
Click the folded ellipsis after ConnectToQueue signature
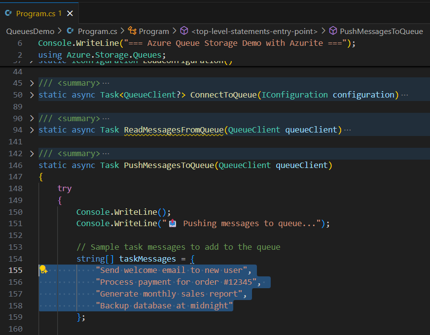(405, 95)
